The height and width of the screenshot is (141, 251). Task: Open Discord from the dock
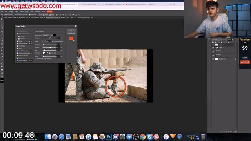point(115,137)
